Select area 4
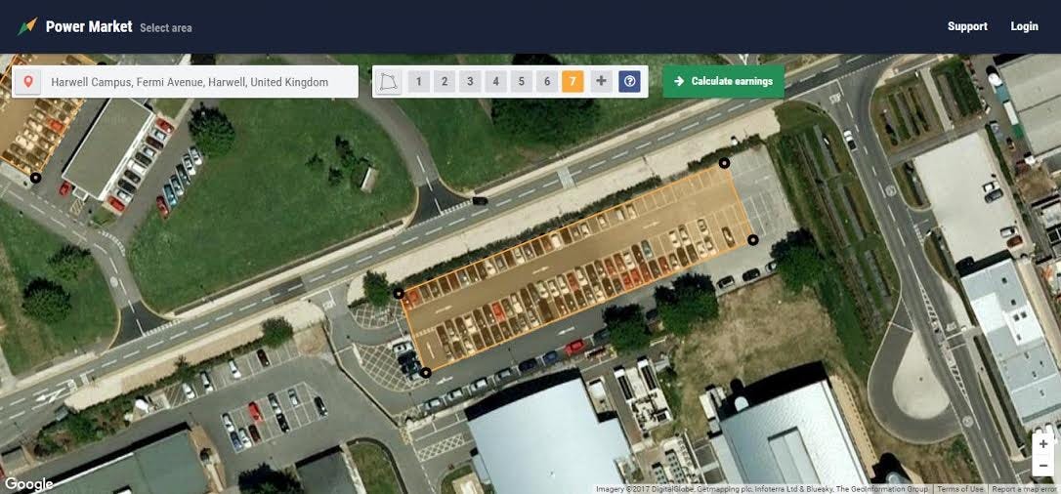Image resolution: width=1061 pixels, height=494 pixels. 496,82
